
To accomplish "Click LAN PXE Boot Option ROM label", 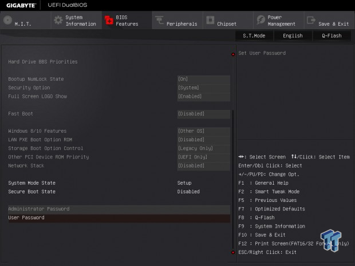I will coord(40,140).
